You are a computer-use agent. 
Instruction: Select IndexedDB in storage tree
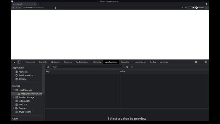point(24,101)
